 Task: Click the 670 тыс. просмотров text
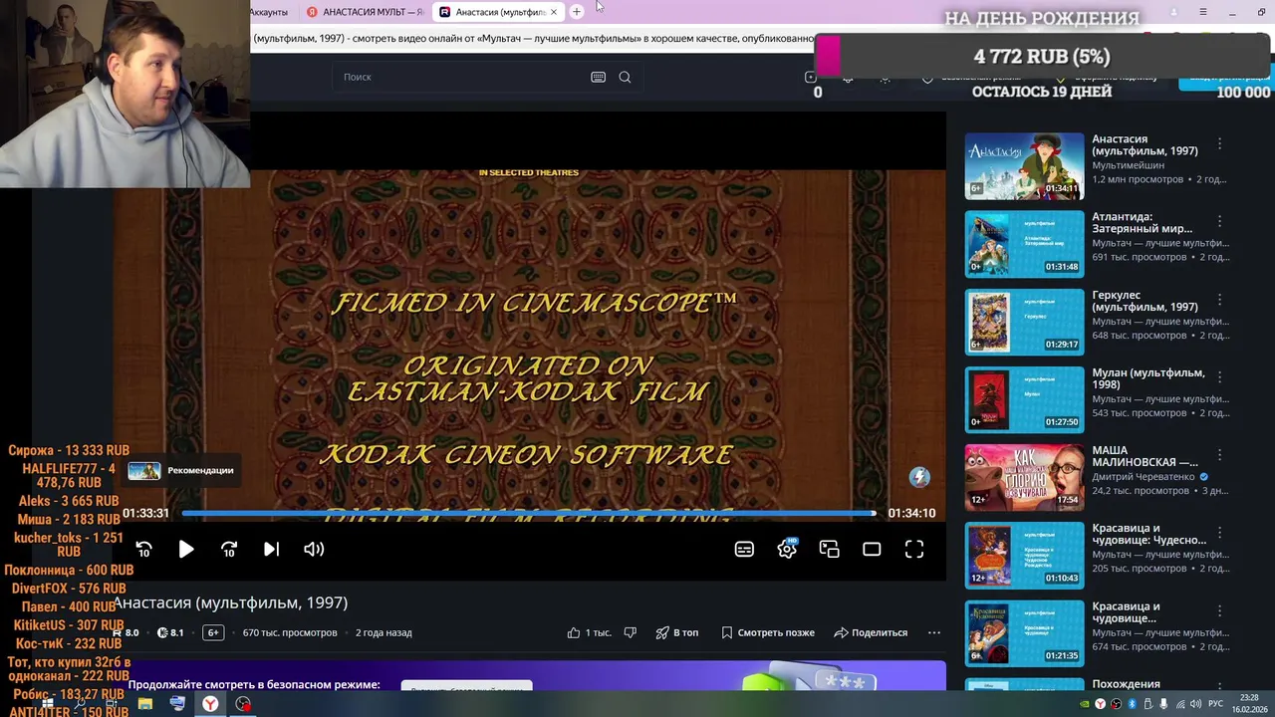click(290, 632)
